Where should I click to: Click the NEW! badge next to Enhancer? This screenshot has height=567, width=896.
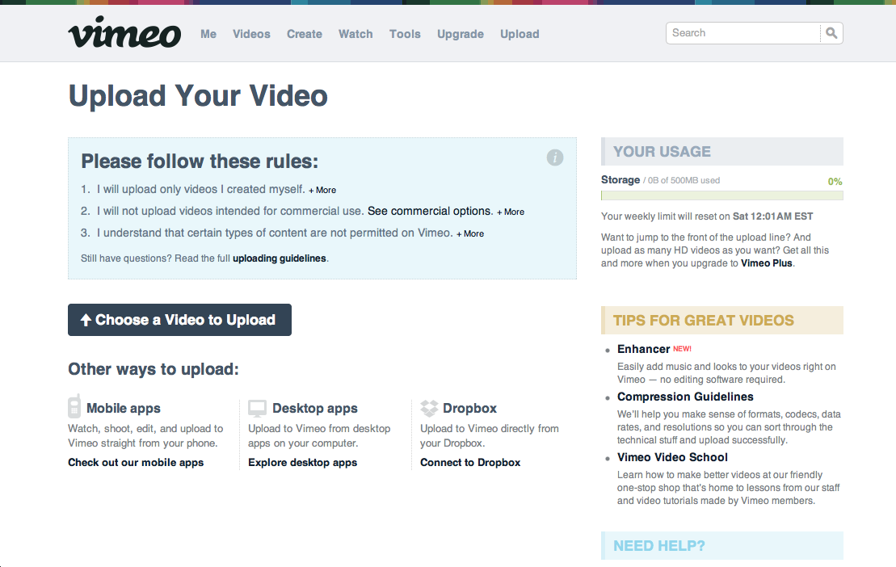point(682,348)
